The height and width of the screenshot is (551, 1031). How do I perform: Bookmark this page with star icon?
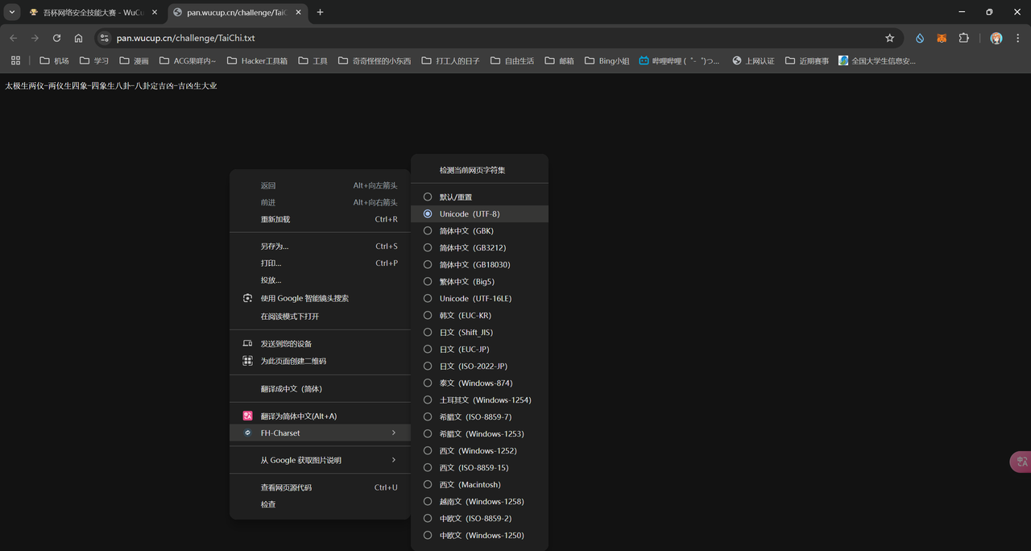click(890, 38)
